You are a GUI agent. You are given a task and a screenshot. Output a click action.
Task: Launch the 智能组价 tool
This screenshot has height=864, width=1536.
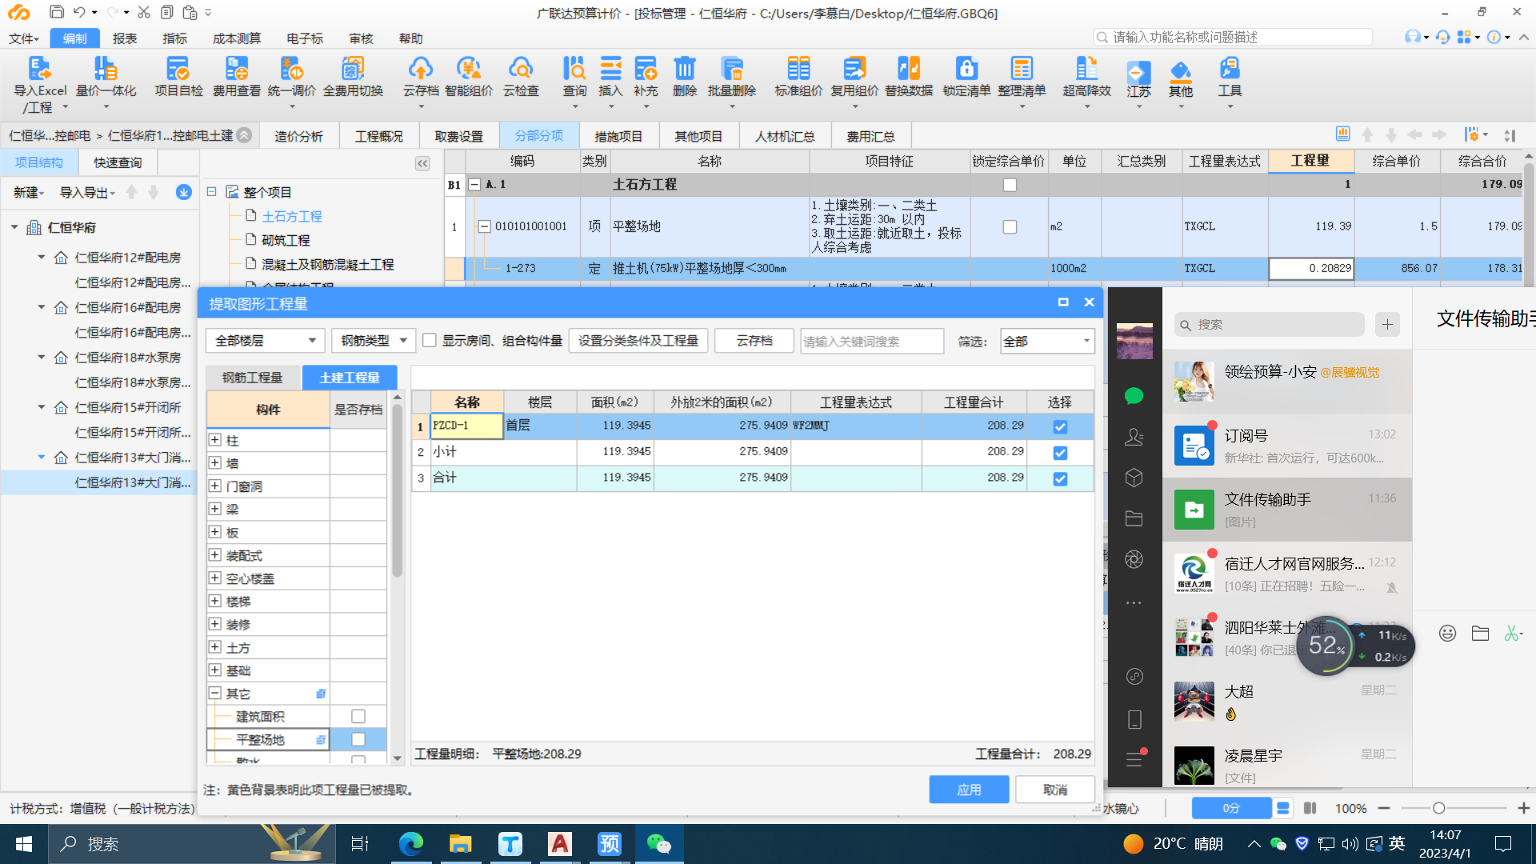(x=469, y=78)
